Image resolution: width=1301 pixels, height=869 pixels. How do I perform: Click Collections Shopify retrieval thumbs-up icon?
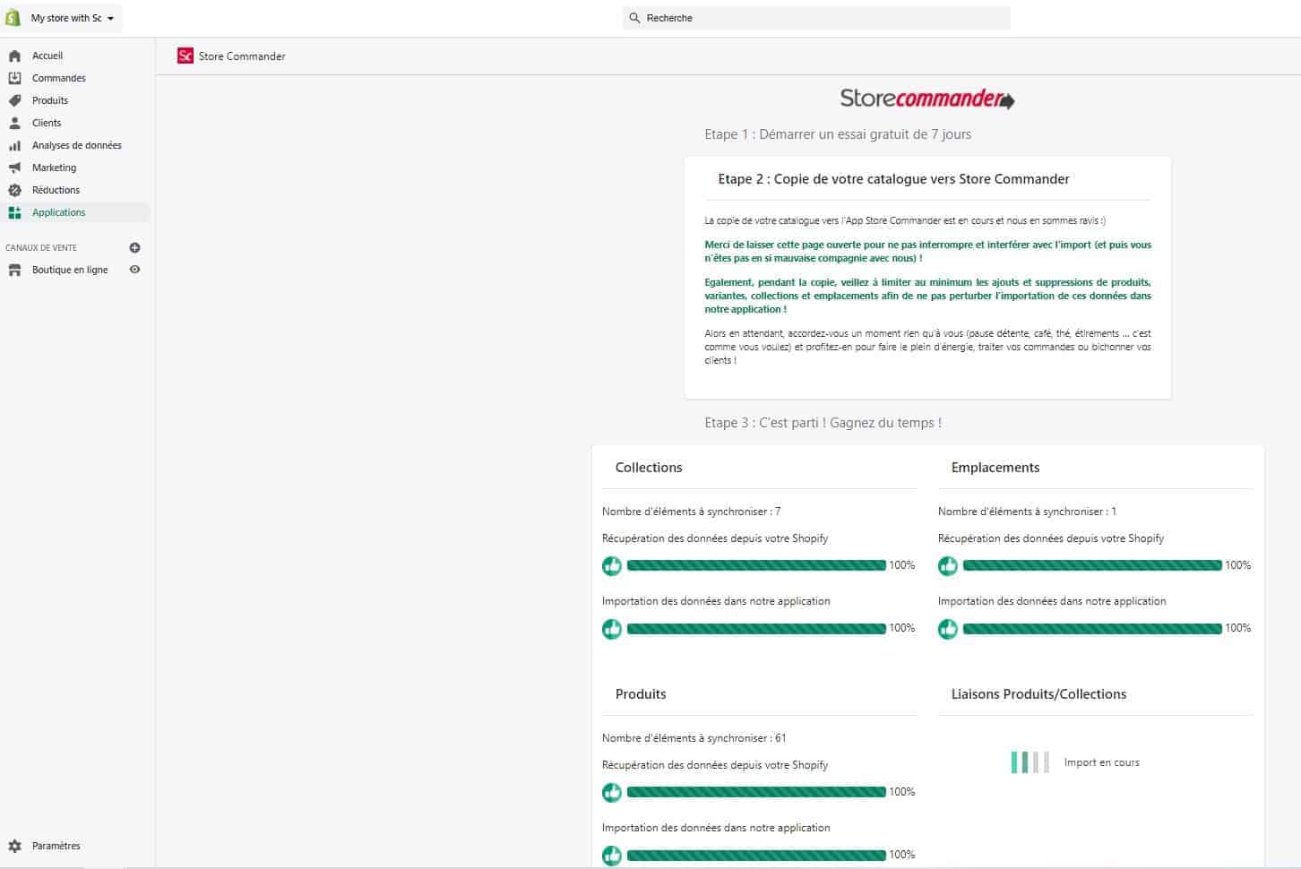[612, 565]
